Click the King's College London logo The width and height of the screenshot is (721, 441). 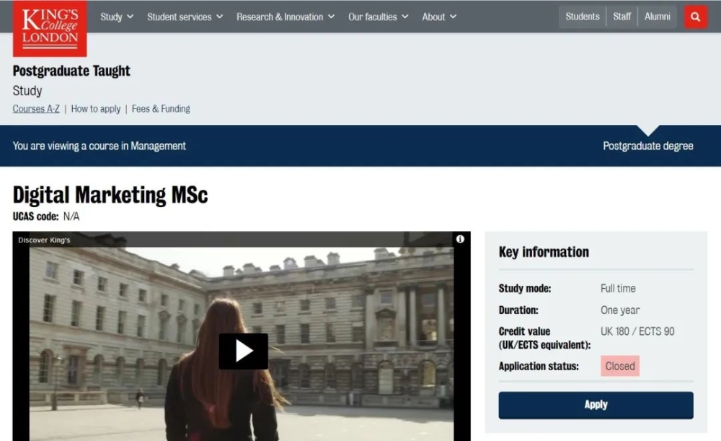pos(50,28)
